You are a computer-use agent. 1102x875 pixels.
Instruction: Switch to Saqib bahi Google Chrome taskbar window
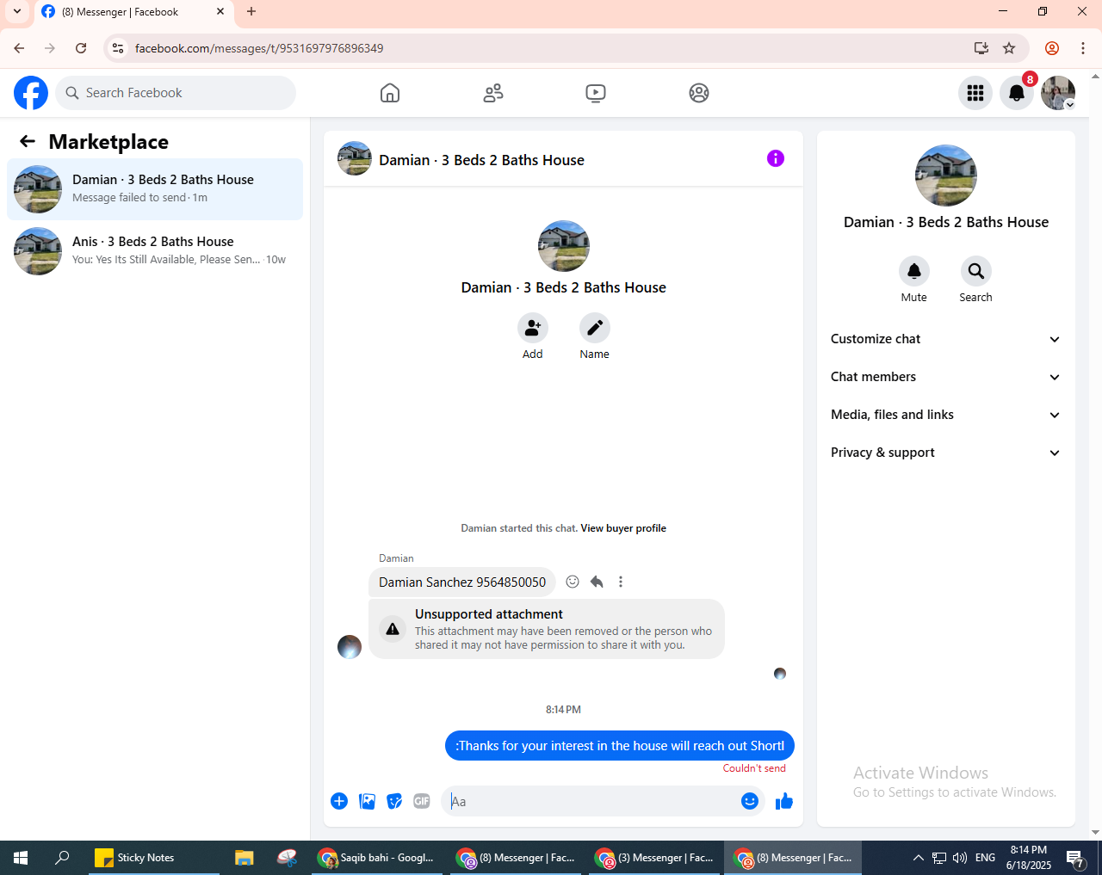[376, 858]
